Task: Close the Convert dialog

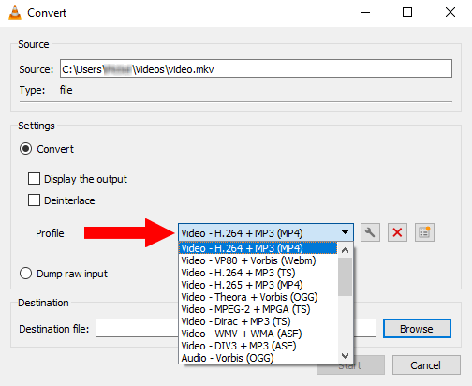Action: [450, 13]
